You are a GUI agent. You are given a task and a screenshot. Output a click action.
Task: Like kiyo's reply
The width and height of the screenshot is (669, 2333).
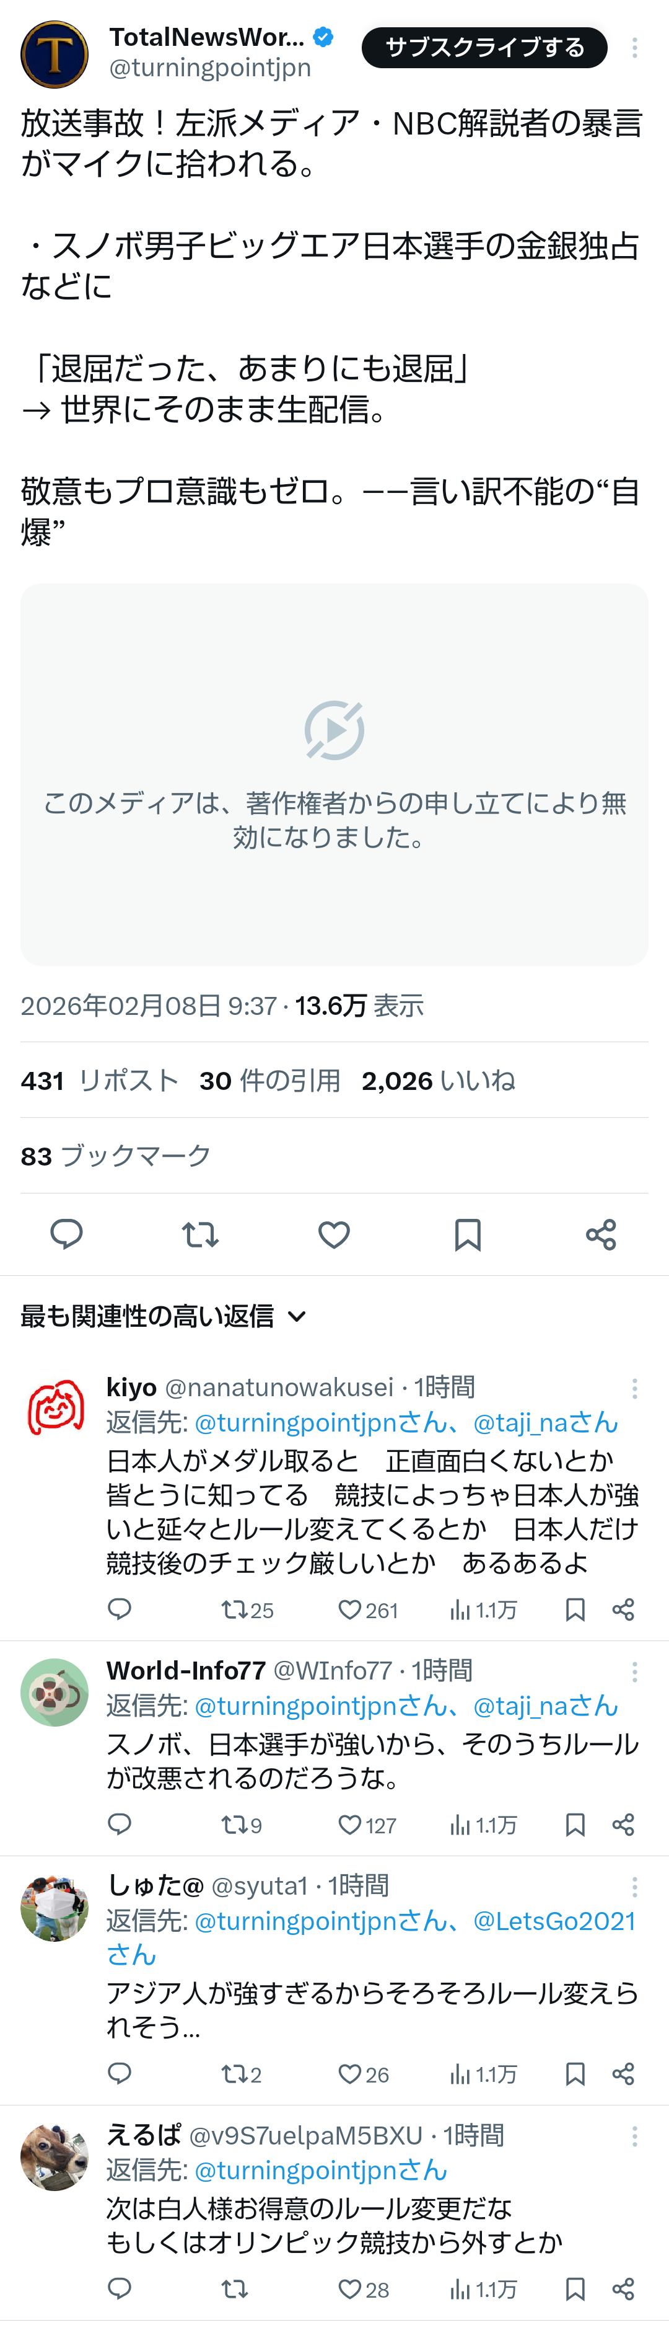(x=351, y=1609)
